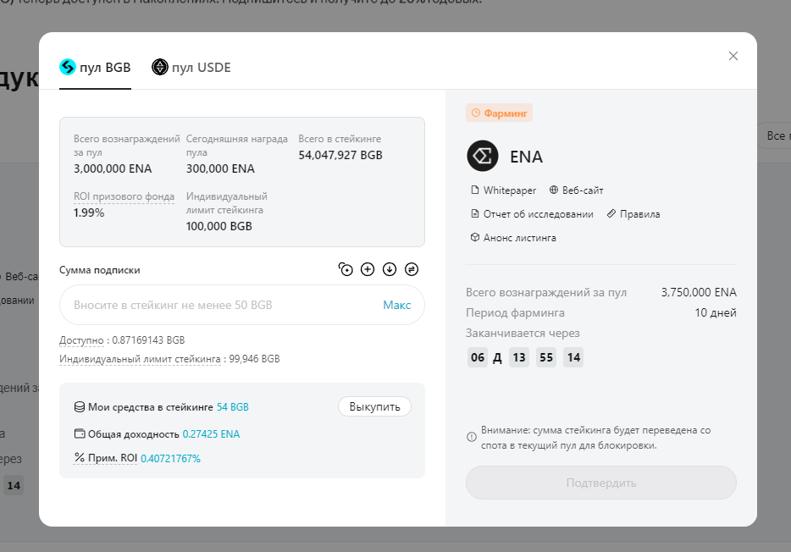Open Отчет об исследовании link
The height and width of the screenshot is (552, 791).
532,214
